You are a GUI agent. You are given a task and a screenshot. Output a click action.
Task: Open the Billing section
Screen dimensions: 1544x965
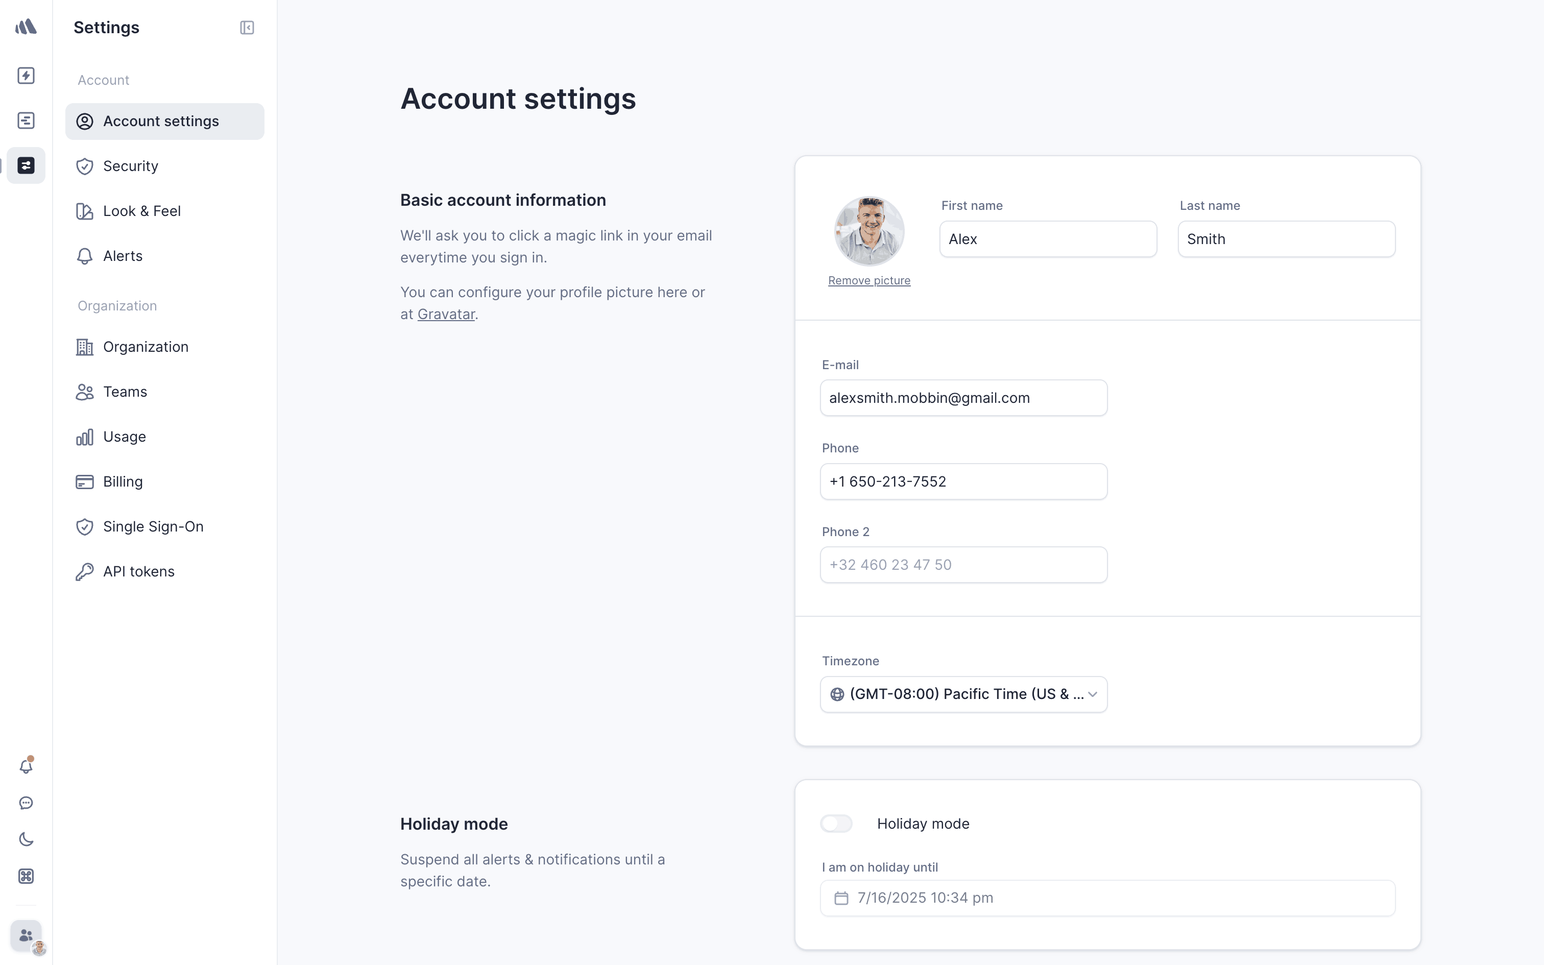pos(123,482)
